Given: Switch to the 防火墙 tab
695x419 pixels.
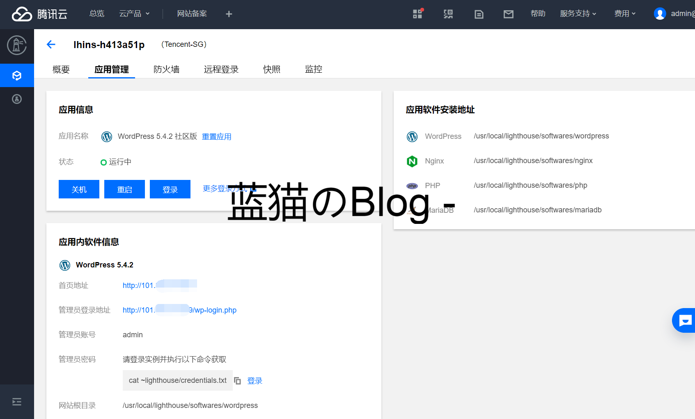Looking at the screenshot, I should coord(166,69).
